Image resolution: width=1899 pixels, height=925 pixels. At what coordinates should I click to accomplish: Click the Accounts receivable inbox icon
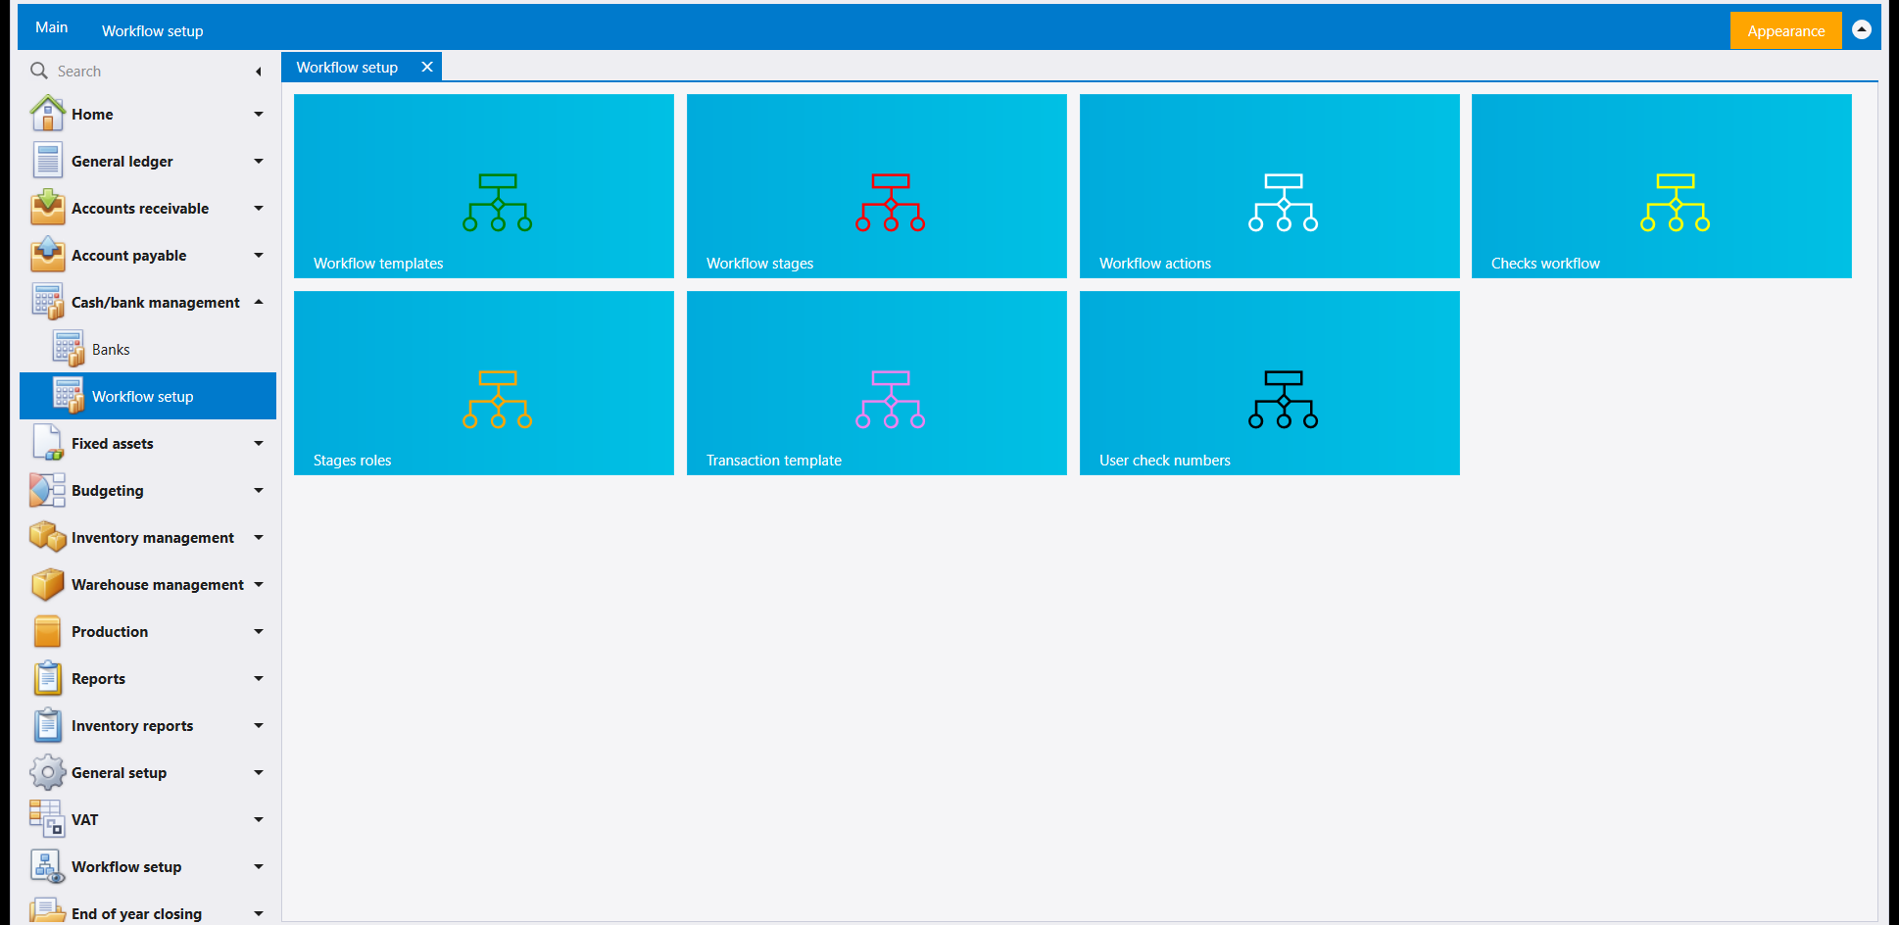47,208
